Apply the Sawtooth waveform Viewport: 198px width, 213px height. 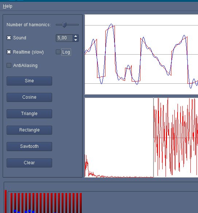(x=29, y=146)
